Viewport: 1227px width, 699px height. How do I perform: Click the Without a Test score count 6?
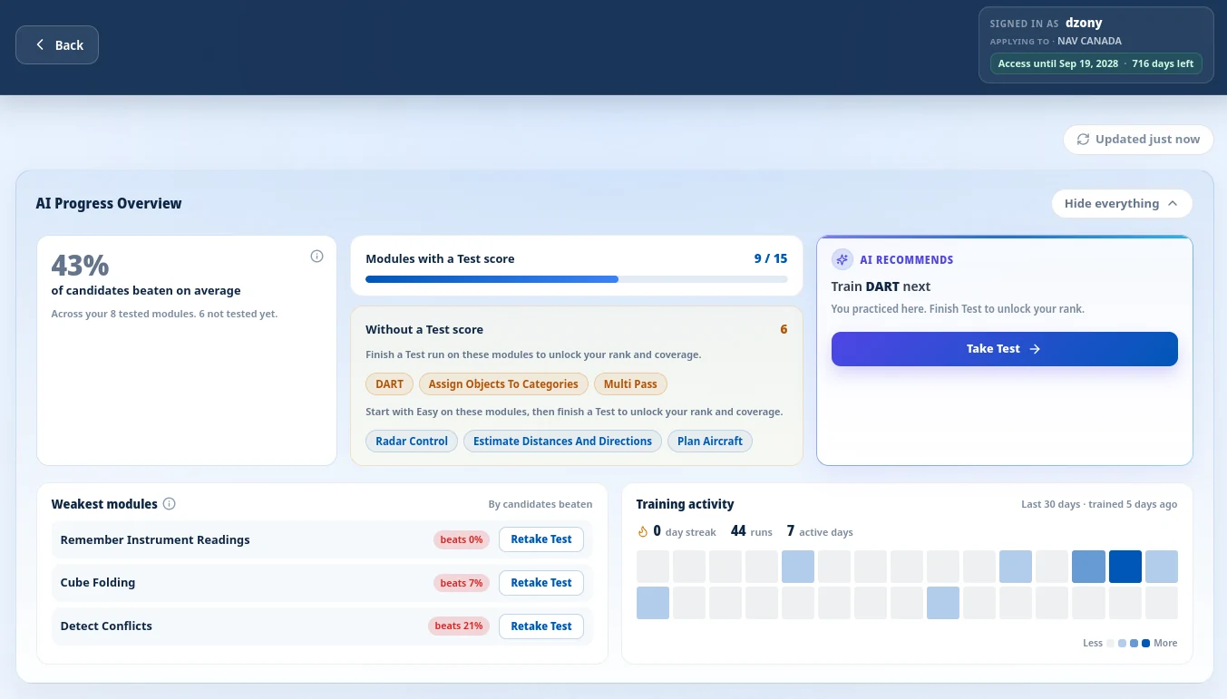pos(784,330)
